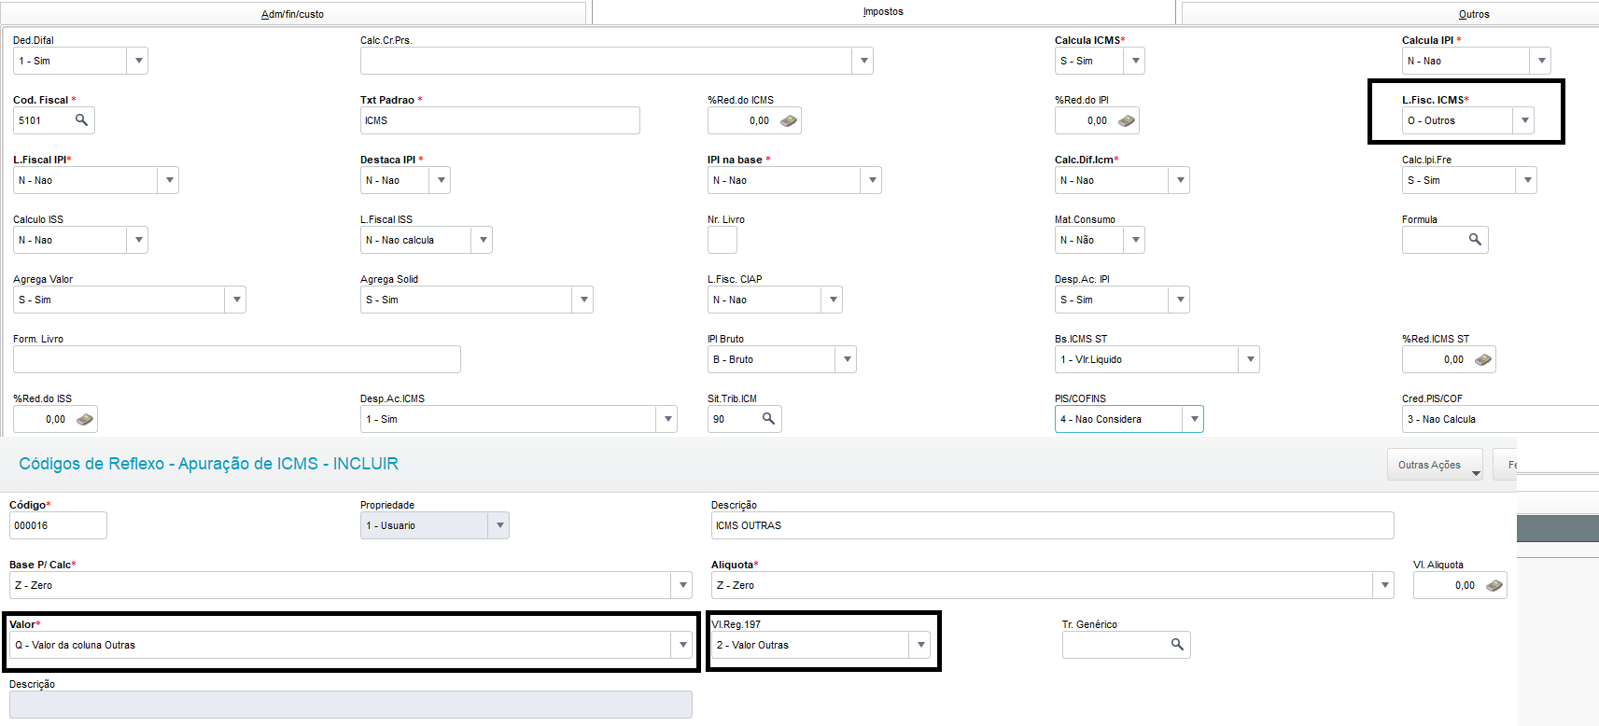Click the search icon in Sit.Trib.ICM field
This screenshot has width=1599, height=726.
pyautogui.click(x=768, y=419)
